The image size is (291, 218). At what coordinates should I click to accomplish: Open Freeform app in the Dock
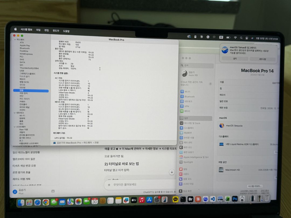click(x=126, y=200)
